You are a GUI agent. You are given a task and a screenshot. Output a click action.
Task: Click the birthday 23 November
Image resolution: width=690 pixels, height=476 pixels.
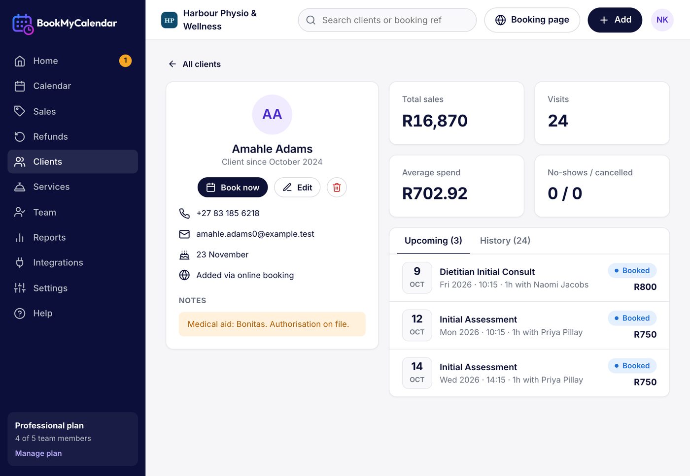coord(222,254)
